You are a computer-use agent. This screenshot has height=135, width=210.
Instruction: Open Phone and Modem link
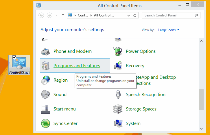[73, 51]
